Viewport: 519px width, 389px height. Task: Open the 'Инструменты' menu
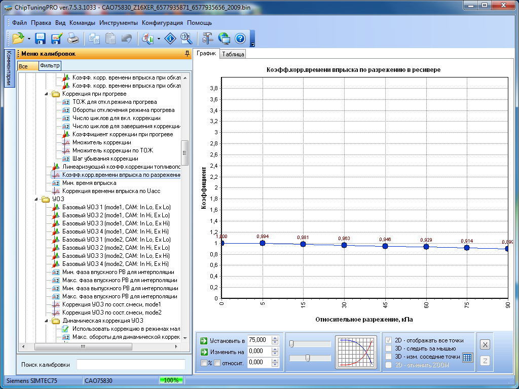[118, 23]
